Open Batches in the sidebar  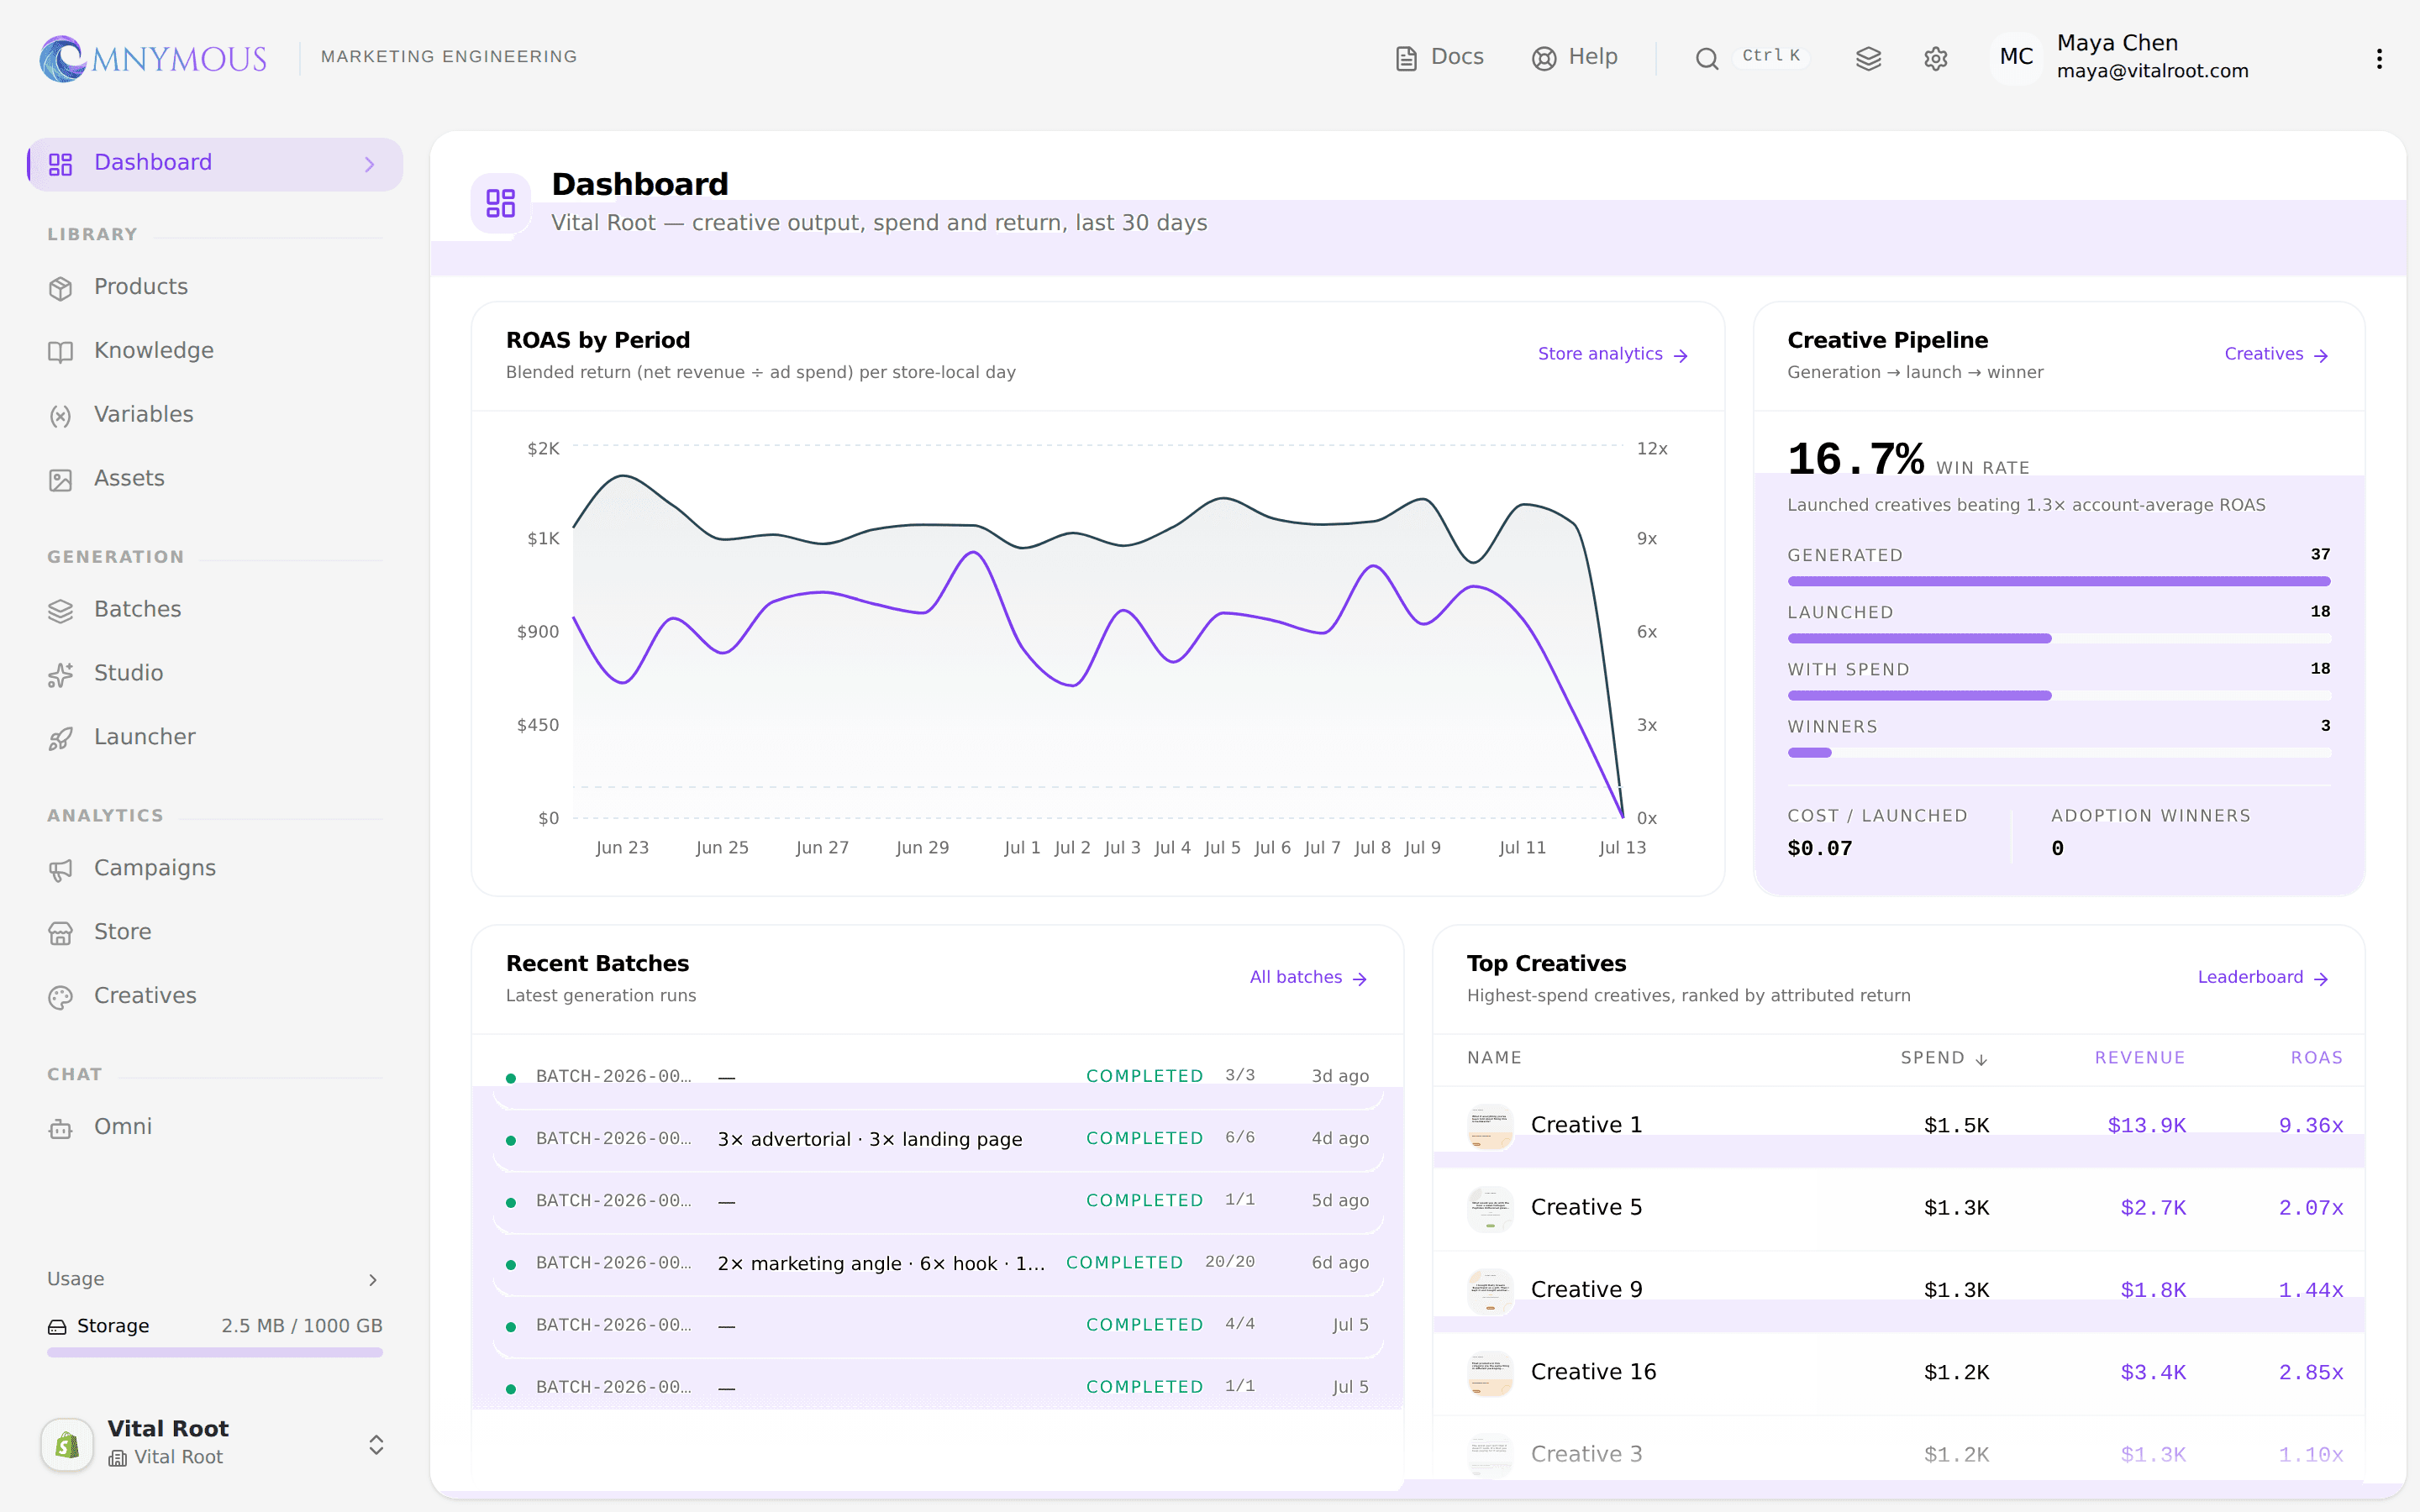(215, 610)
